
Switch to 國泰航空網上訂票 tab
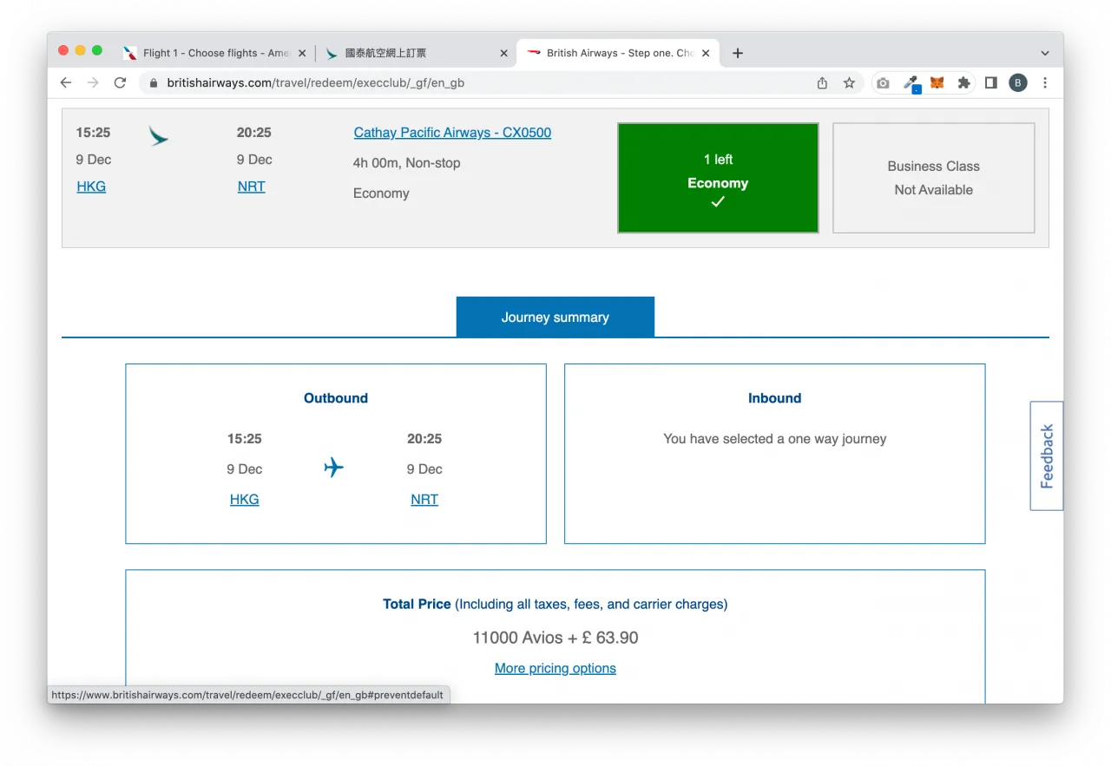click(x=416, y=53)
